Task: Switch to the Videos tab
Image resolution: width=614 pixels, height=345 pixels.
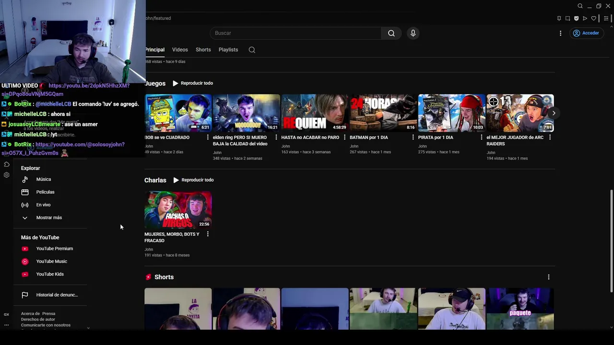Action: (x=180, y=50)
